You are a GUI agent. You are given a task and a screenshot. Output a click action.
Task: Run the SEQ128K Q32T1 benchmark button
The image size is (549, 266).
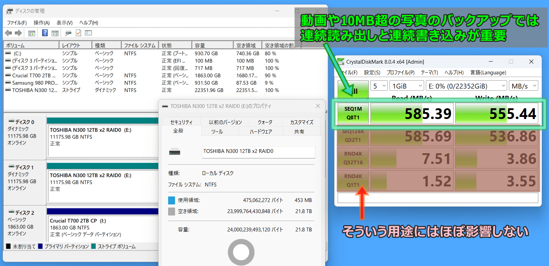353,136
